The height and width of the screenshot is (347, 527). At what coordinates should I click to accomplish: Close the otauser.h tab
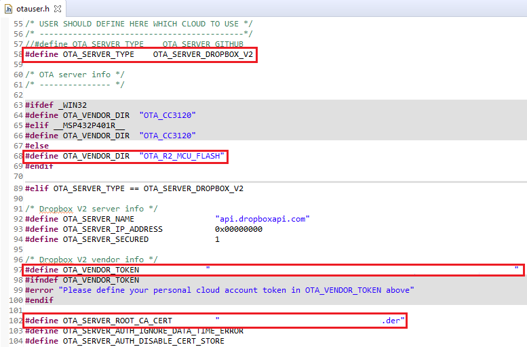pos(58,9)
